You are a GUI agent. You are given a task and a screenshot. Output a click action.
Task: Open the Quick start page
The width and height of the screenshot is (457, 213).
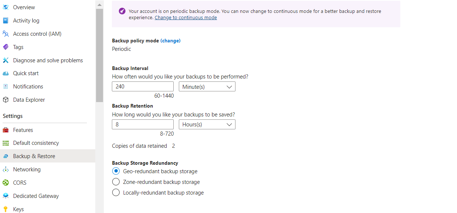pos(6,73)
